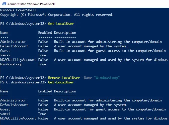This screenshot has width=169, height=125.
Task: Click the Copyright Microsoft Corporation line
Action: pyautogui.click(x=57, y=15)
